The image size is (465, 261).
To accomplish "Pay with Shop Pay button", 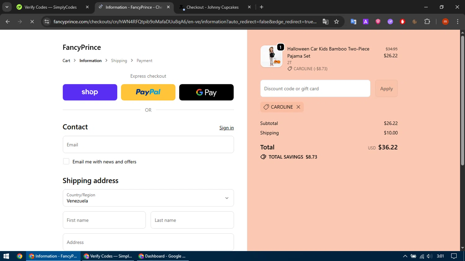I will [90, 92].
